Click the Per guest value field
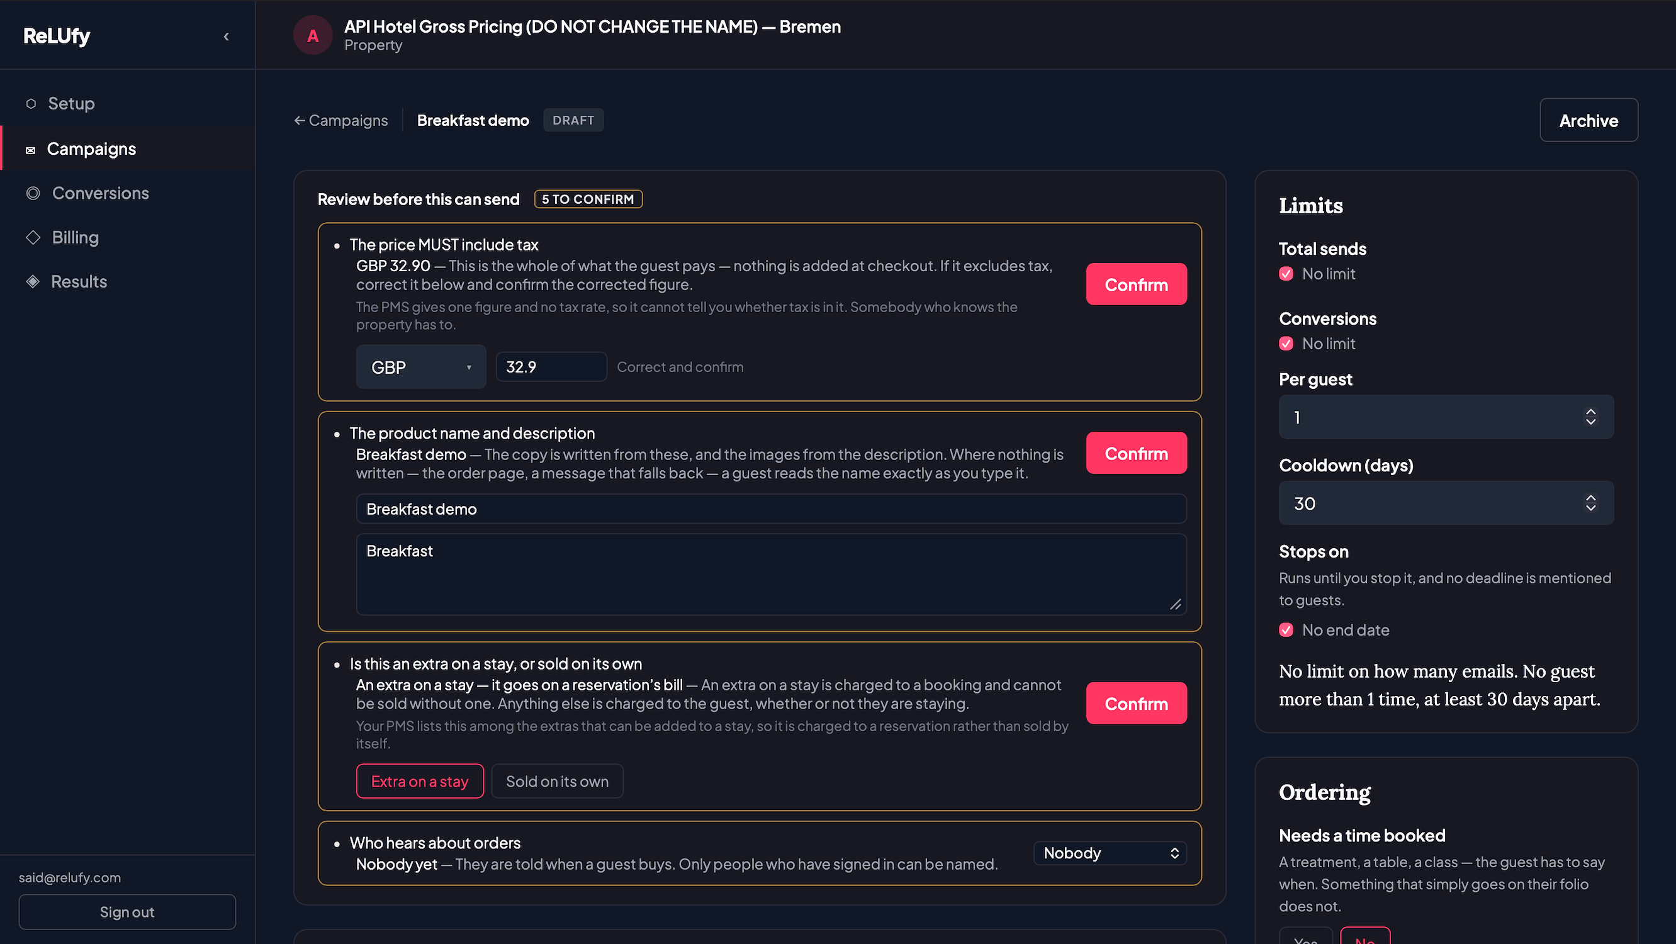This screenshot has width=1676, height=944. click(x=1446, y=417)
